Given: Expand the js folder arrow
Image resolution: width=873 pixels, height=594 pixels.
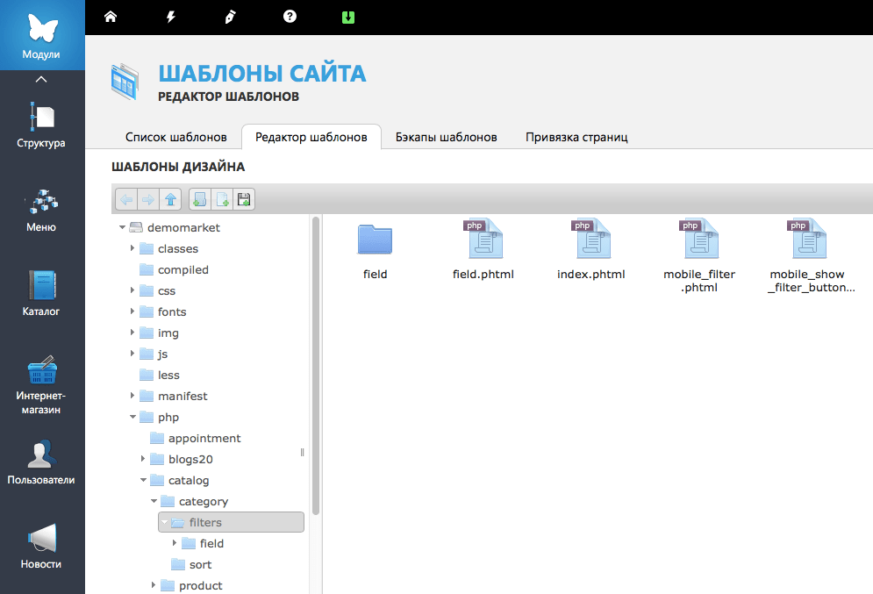Looking at the screenshot, I should [x=132, y=354].
